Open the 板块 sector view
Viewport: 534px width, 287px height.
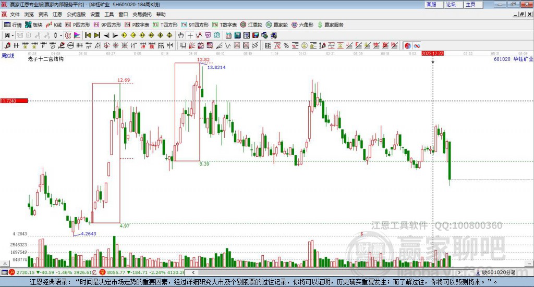34,25
